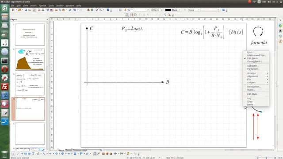Click the black line color swatch

pyautogui.click(x=168, y=10)
